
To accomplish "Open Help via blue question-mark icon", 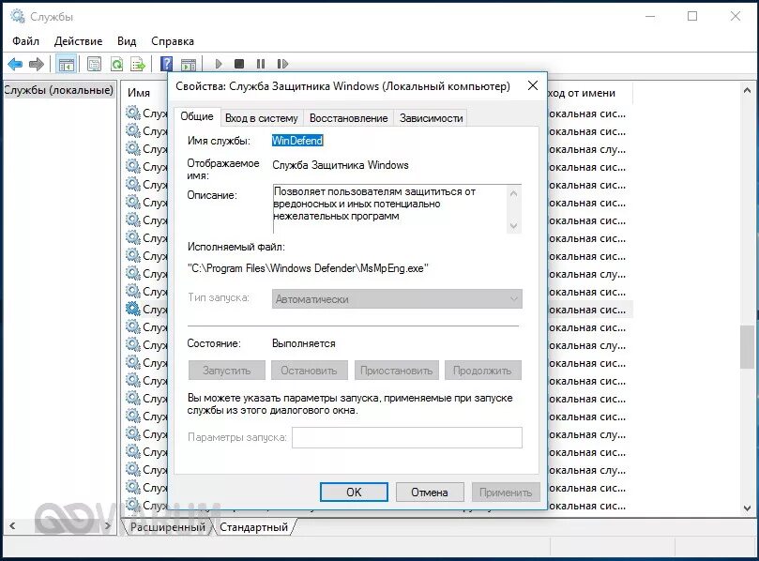I will (166, 64).
